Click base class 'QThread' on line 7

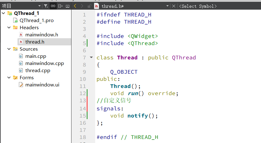[184, 58]
